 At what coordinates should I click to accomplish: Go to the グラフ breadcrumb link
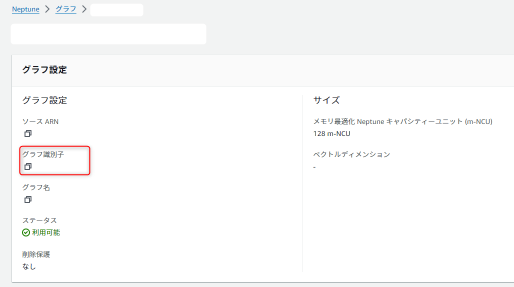(x=66, y=9)
